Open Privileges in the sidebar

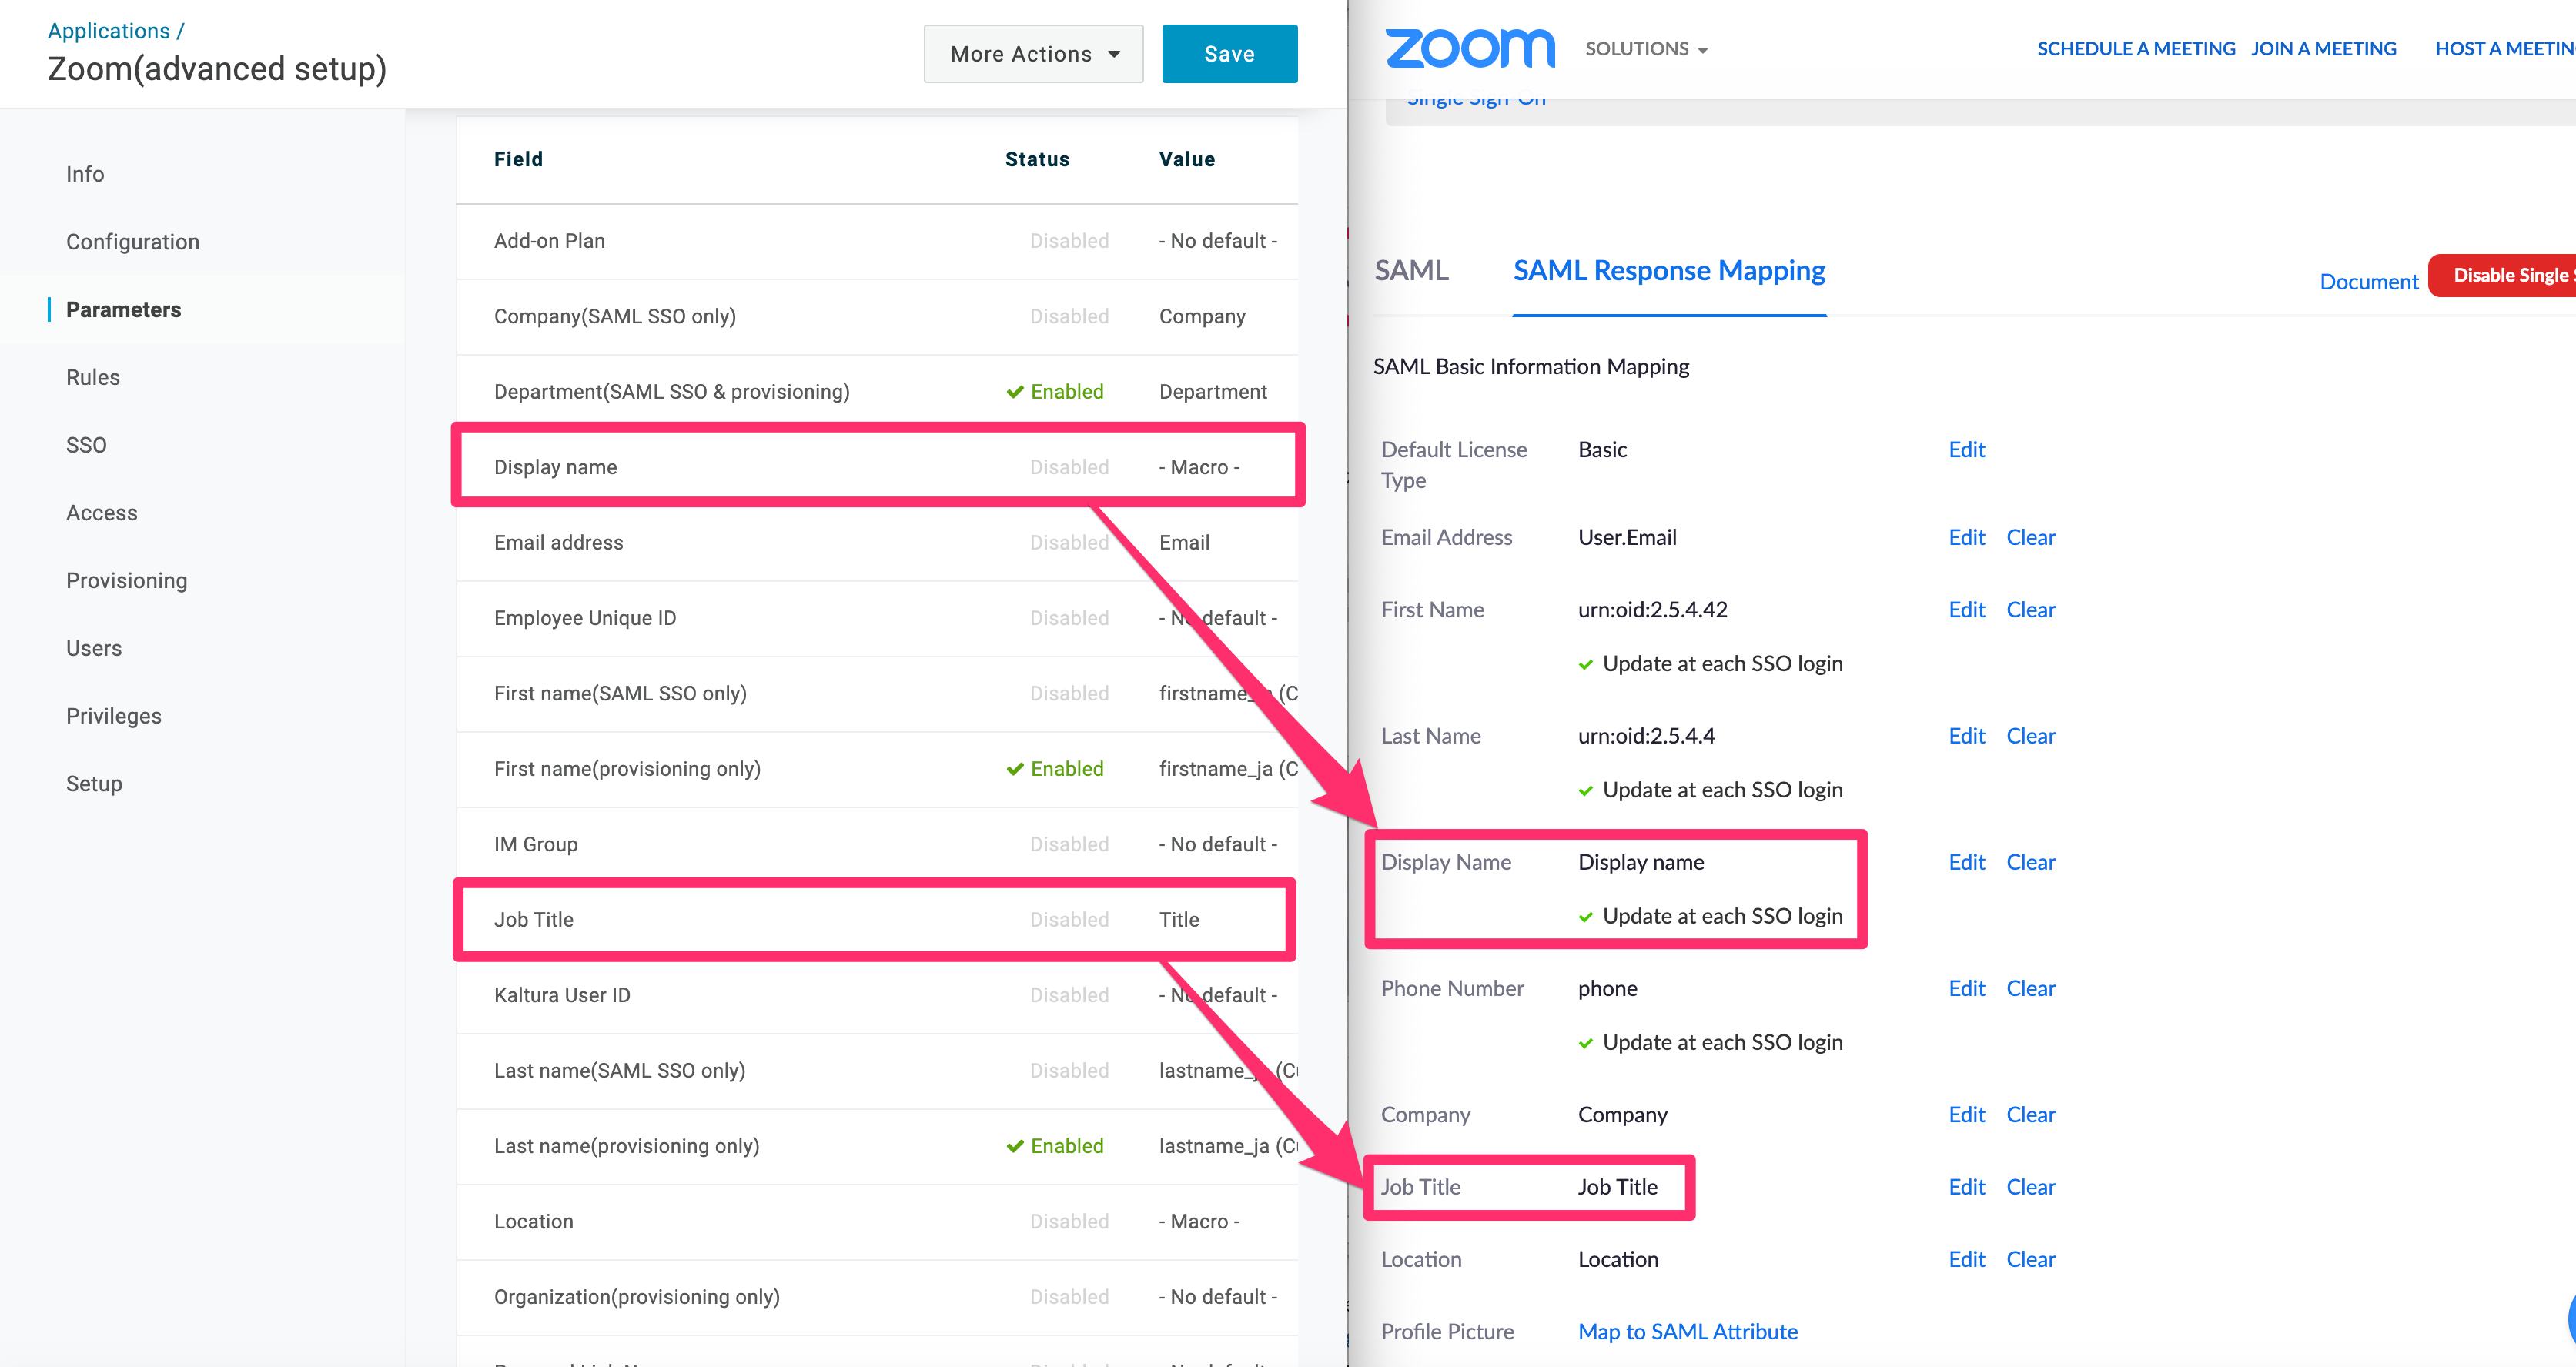pos(114,716)
